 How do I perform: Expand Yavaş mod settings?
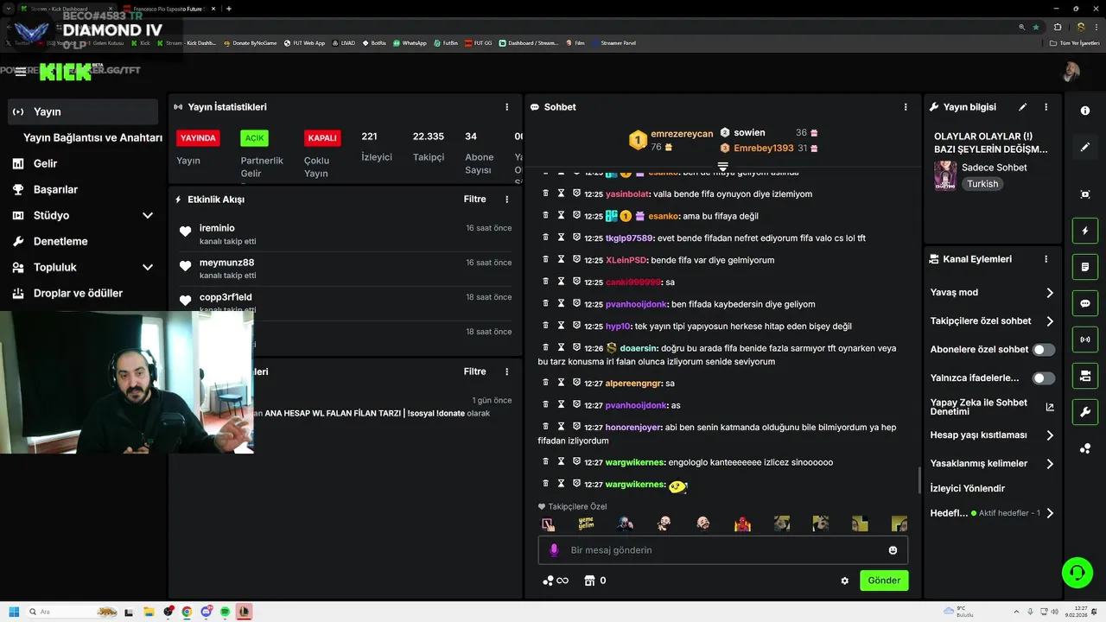tap(1049, 293)
